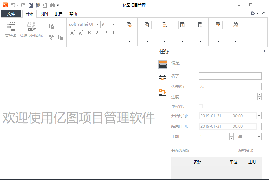Click the 资源 column header
Image resolution: width=269 pixels, height=180 pixels.
[197, 162]
